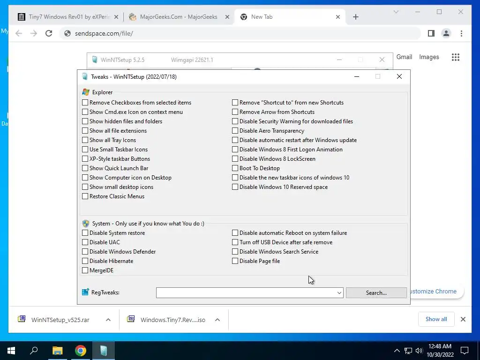Open the Windows Start menu
This screenshot has height=360, width=480.
click(11, 351)
